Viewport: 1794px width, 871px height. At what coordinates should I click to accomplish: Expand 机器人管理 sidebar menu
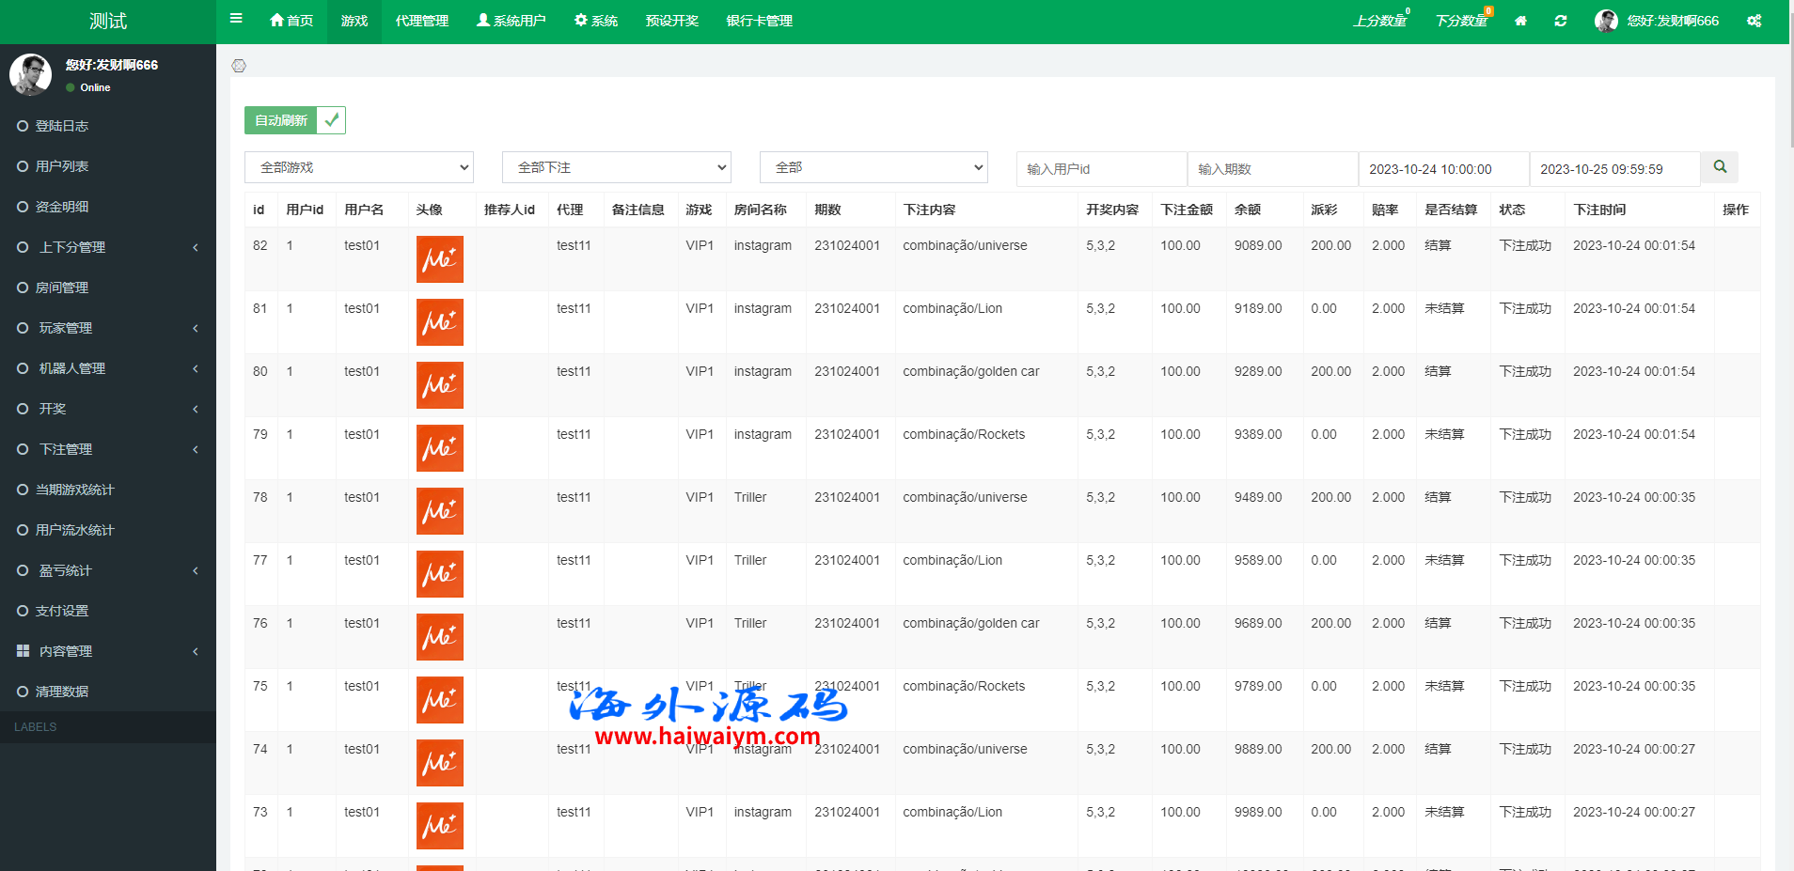[108, 368]
